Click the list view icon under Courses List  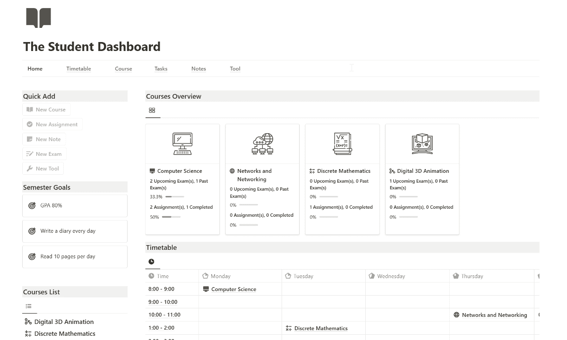pos(29,306)
